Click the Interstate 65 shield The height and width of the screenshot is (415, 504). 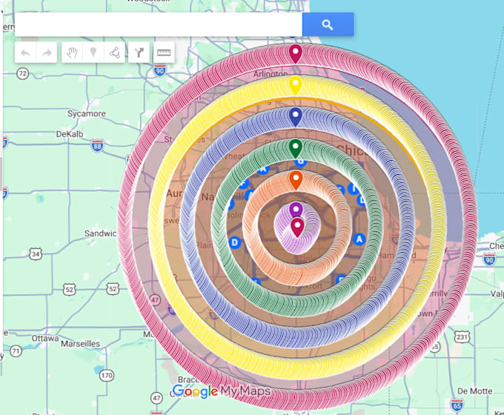[x=457, y=405]
